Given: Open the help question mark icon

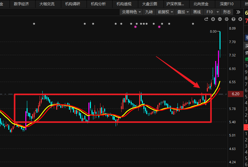Looking at the screenshot, I should [233, 19].
